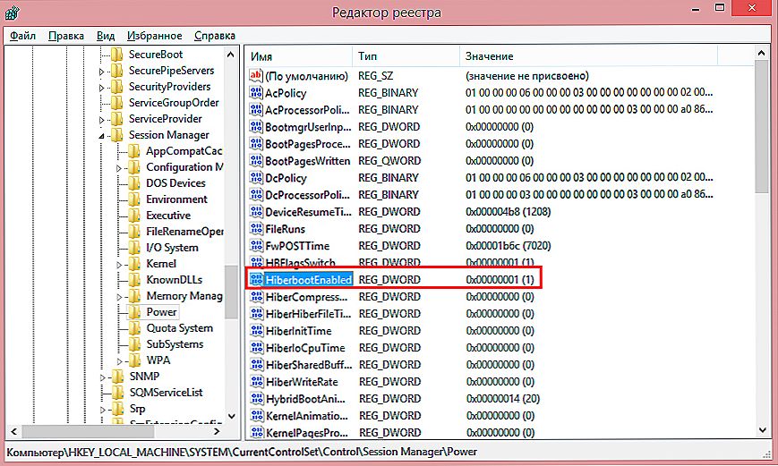This screenshot has height=466, width=778.
Task: Click tree pane scroll down arrow
Action: [231, 416]
